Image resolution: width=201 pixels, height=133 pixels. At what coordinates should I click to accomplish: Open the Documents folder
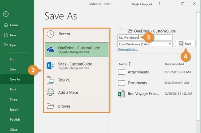pos(137,83)
